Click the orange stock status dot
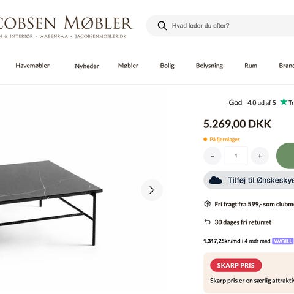This screenshot has height=294, width=294. pos(205,140)
